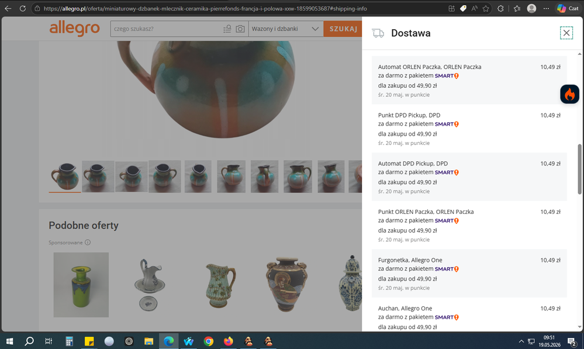Open the browser profile avatar

point(531,8)
